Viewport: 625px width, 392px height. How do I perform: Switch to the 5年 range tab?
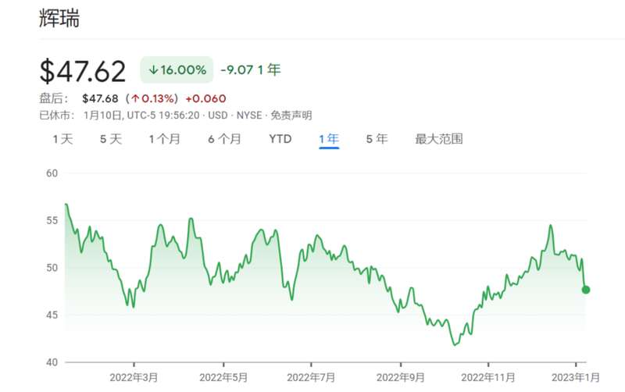coord(377,139)
